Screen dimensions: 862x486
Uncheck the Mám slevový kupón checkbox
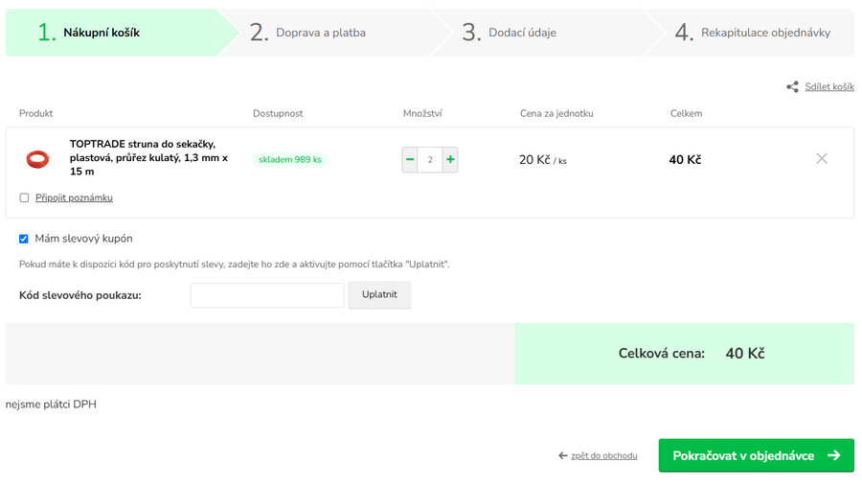pyautogui.click(x=24, y=239)
